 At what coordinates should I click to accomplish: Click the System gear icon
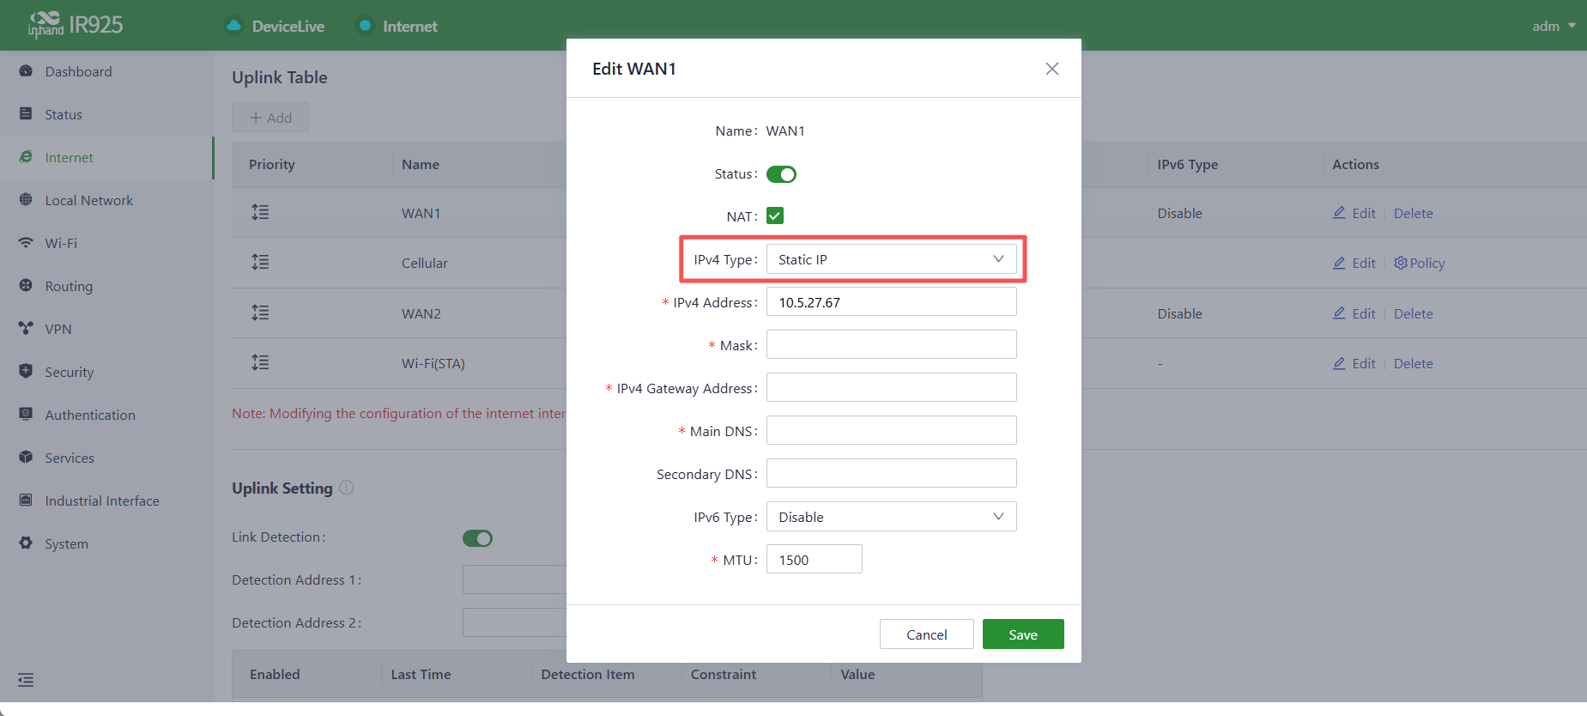click(26, 543)
